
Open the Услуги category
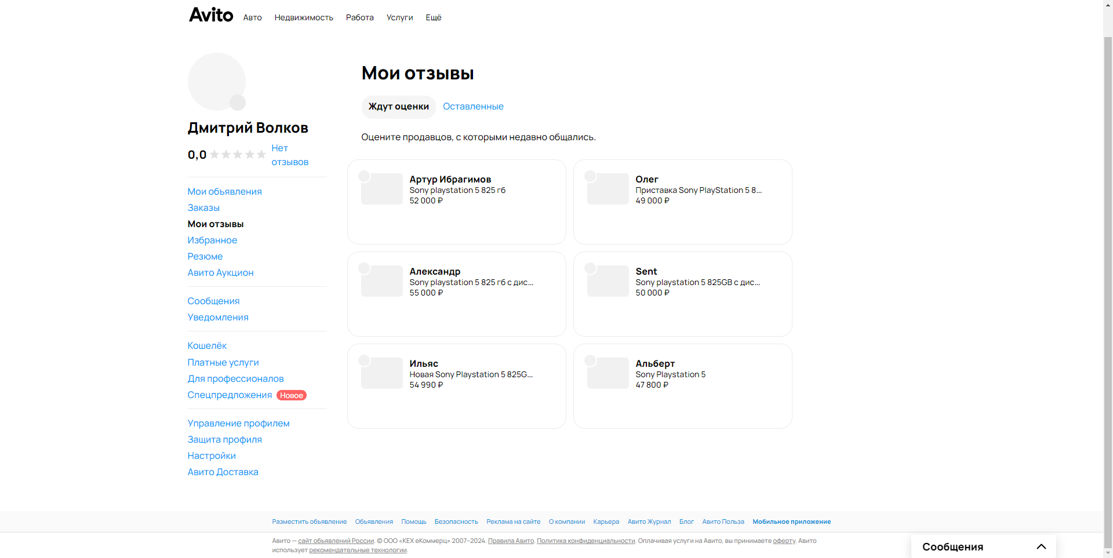coord(399,17)
